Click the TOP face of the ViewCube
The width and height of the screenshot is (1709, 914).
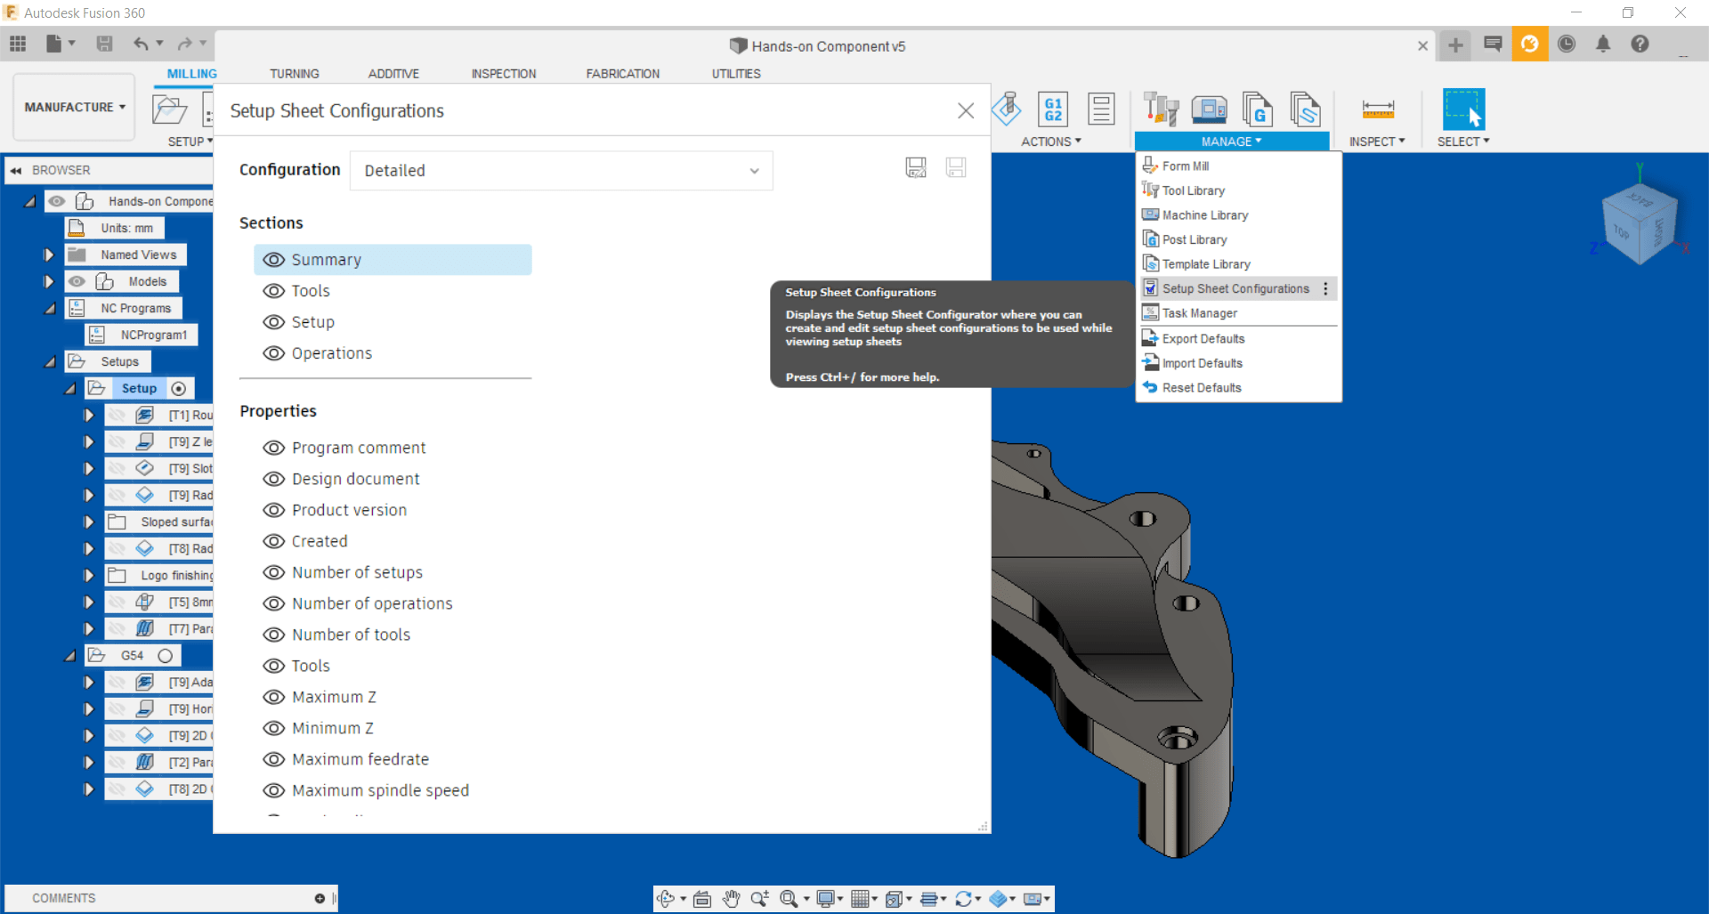(x=1622, y=229)
